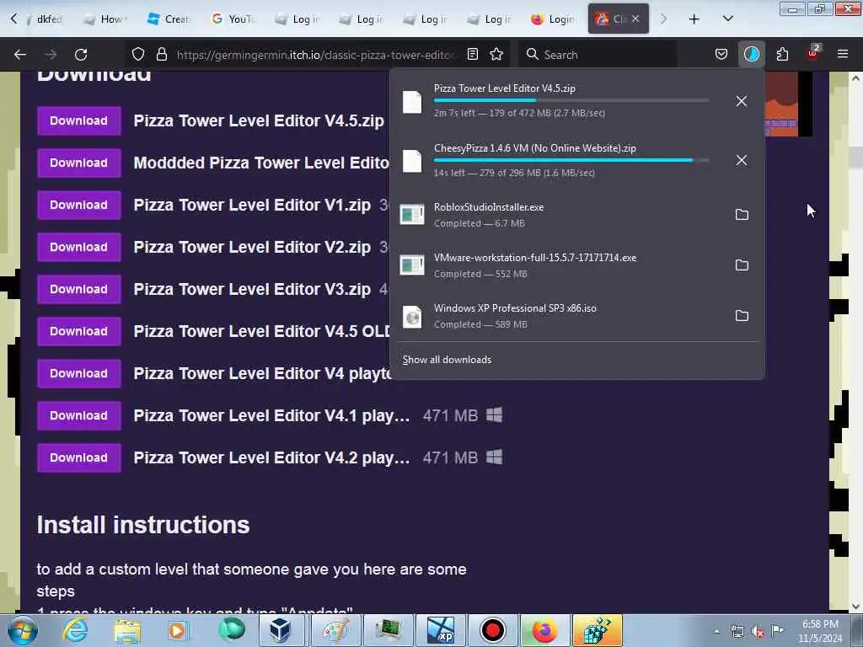Image resolution: width=863 pixels, height=647 pixels.
Task: Switch to the 'How' tab
Action: pyautogui.click(x=105, y=19)
